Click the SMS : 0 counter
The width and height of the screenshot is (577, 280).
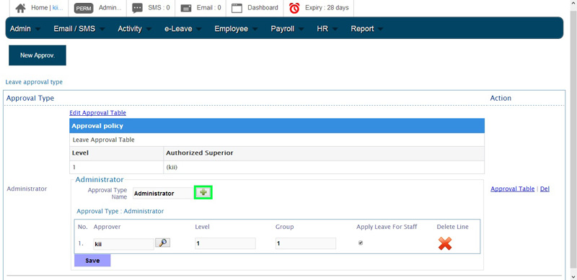click(159, 8)
